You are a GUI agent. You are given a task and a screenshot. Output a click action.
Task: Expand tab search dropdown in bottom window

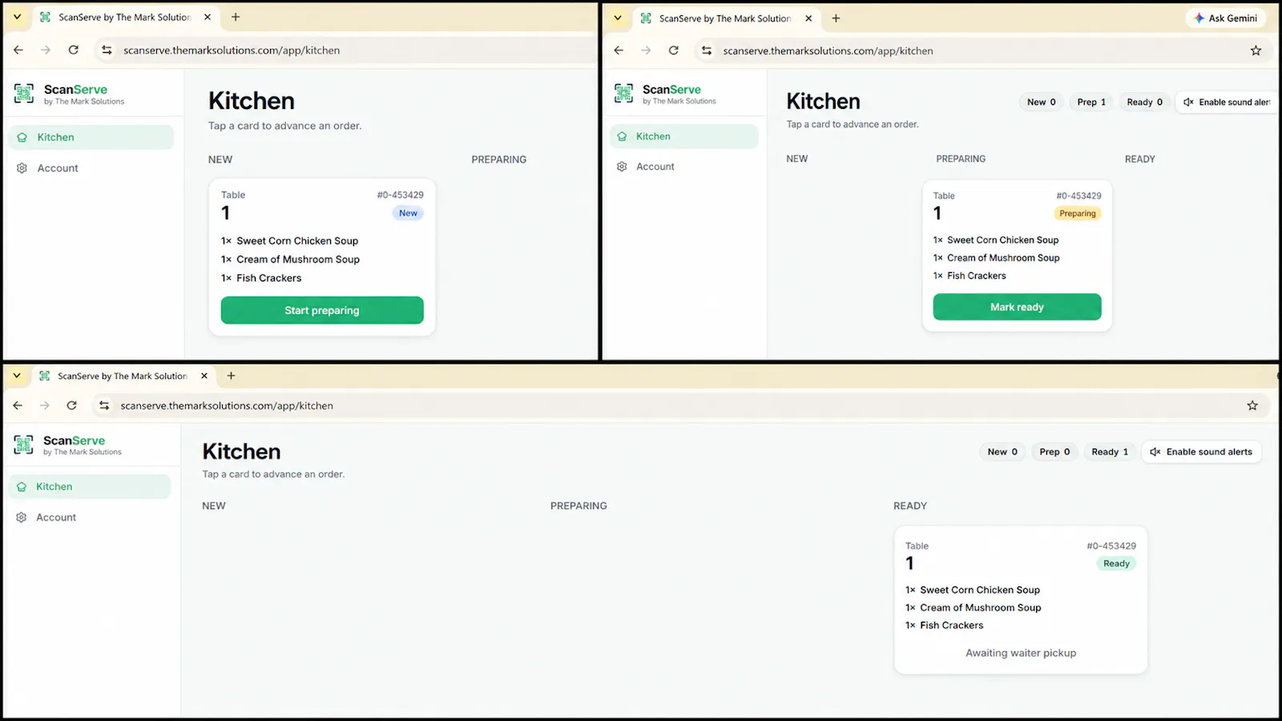17,376
